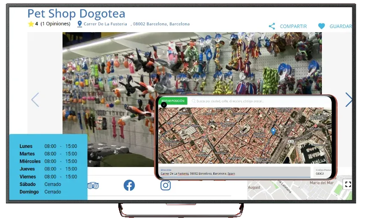The image size is (365, 222).
Task: Expand the small map with fullscreen icon
Action: pyautogui.click(x=348, y=184)
